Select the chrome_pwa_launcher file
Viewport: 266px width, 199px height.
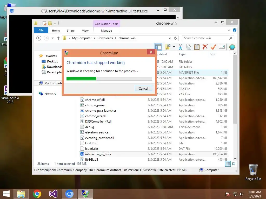pyautogui.click(x=101, y=110)
